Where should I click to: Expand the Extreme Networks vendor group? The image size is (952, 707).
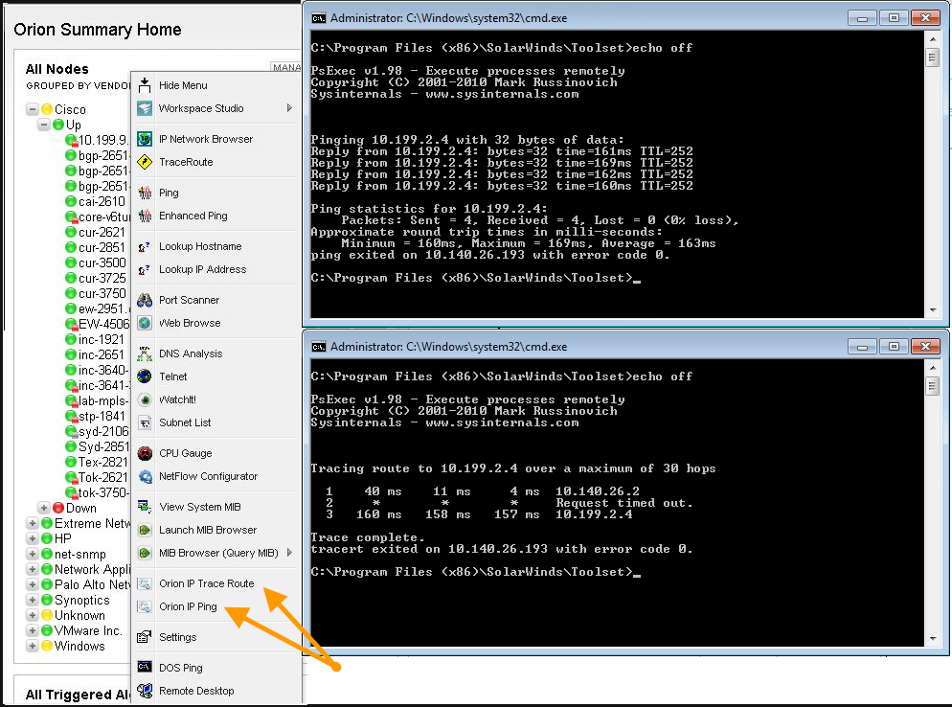coord(33,523)
